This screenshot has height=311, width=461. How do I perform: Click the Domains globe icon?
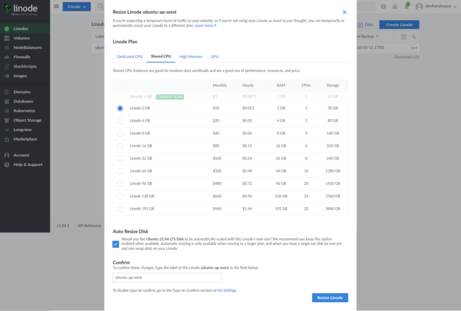pyautogui.click(x=7, y=92)
